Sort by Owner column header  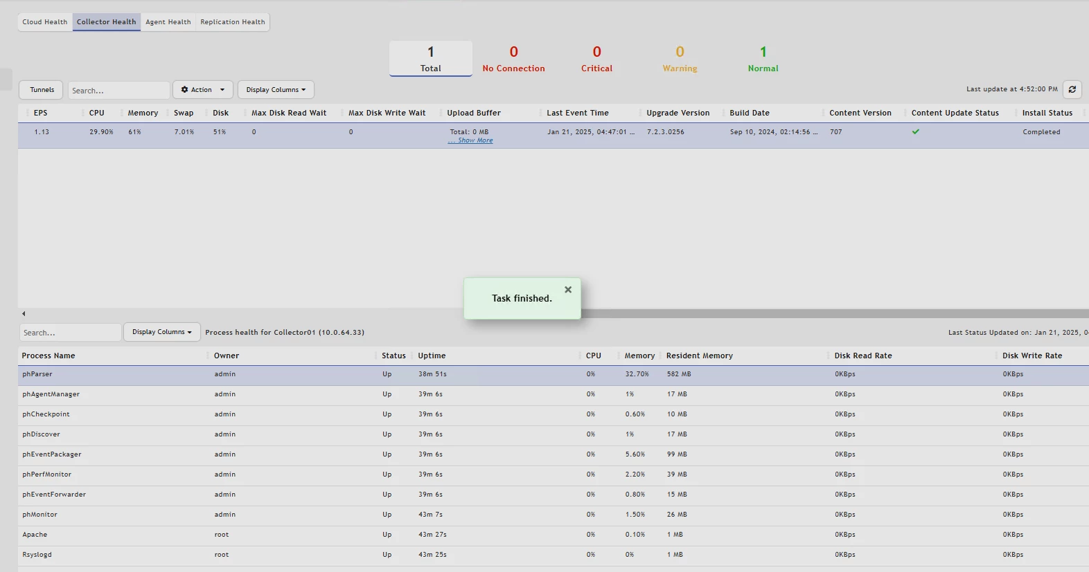[x=227, y=356]
